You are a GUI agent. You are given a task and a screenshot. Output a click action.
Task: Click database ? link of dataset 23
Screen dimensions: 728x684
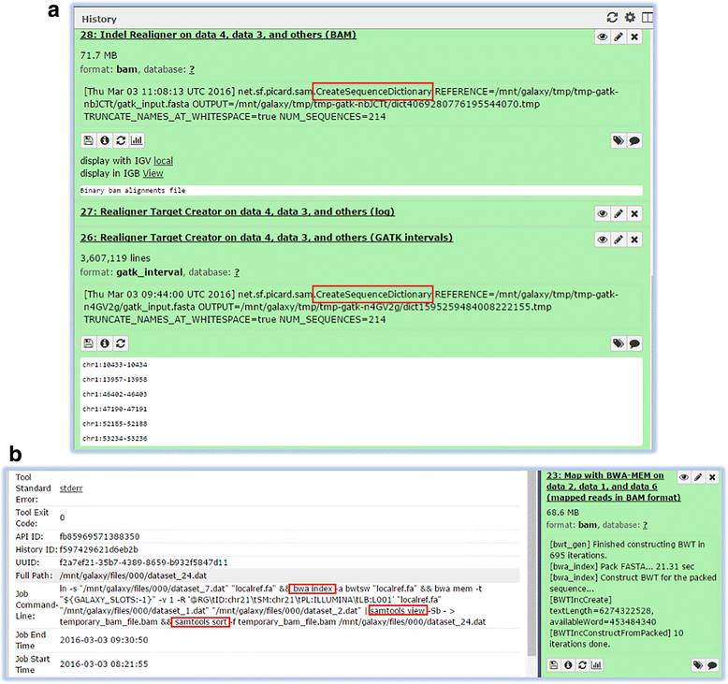645,525
